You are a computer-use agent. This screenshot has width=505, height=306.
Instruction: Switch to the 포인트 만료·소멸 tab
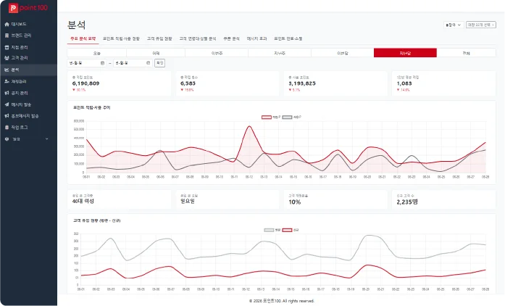(x=288, y=38)
